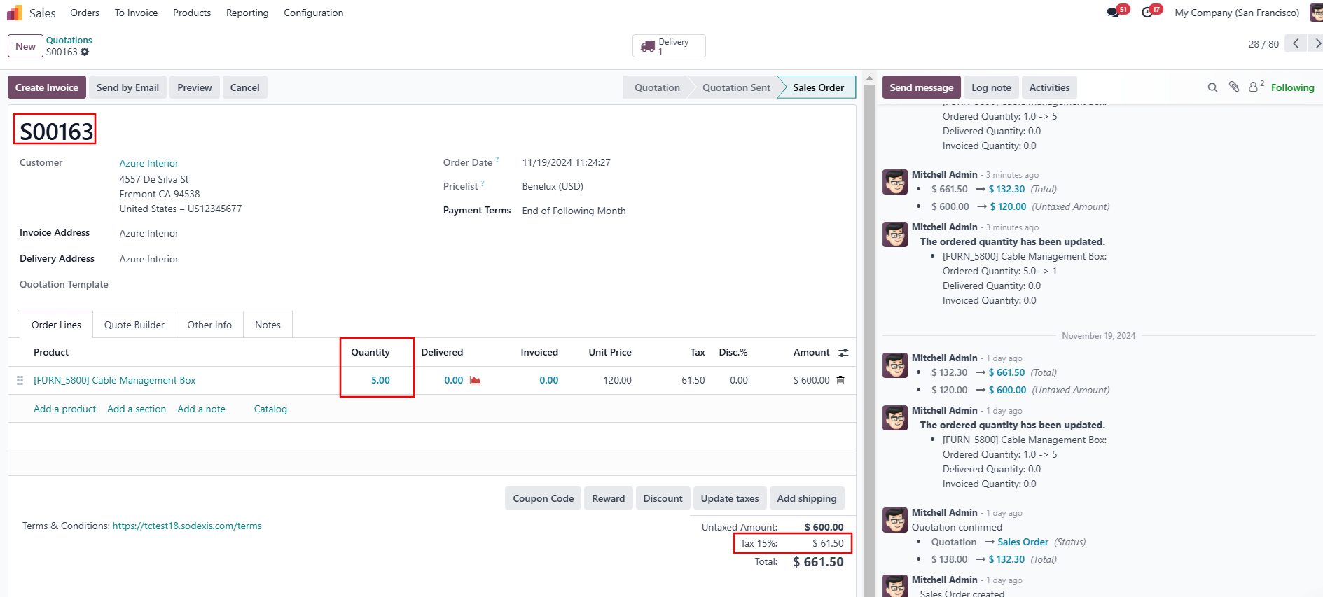Click the New button

[x=25, y=46]
